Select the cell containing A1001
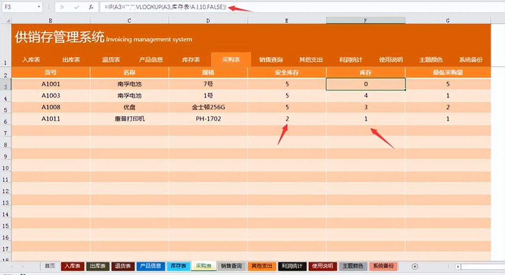This screenshot has width=505, height=275. [50, 84]
